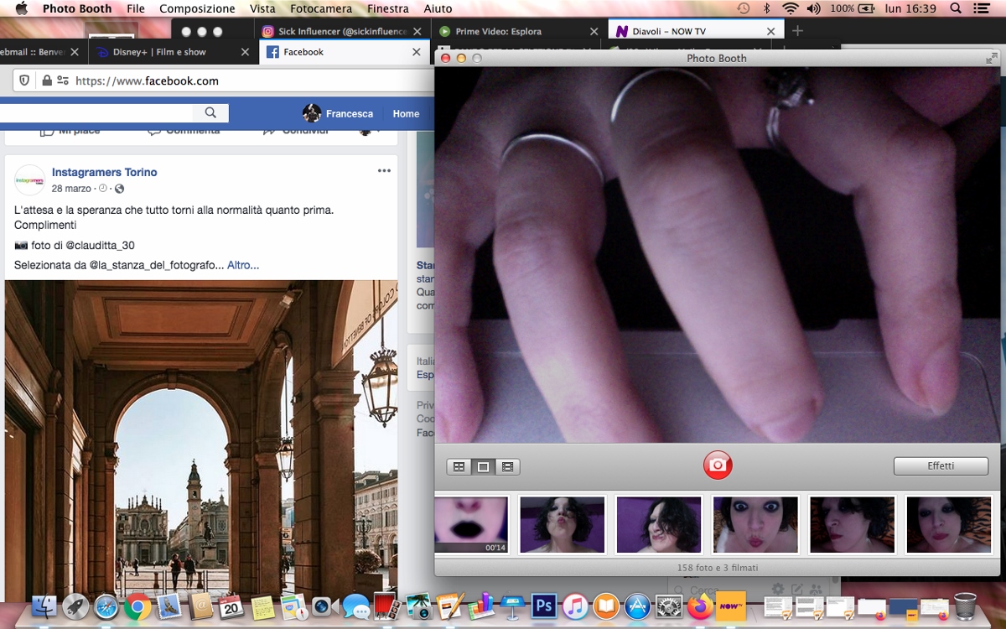Open System Preferences from the Dock

(x=669, y=606)
